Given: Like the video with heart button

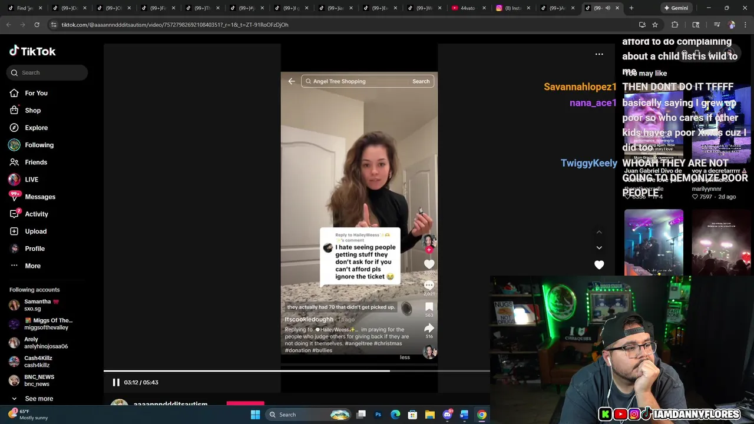Looking at the screenshot, I should tap(599, 265).
